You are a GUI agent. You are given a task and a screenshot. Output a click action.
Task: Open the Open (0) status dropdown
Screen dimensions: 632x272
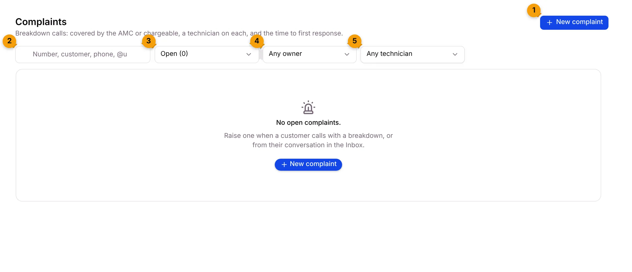point(207,54)
